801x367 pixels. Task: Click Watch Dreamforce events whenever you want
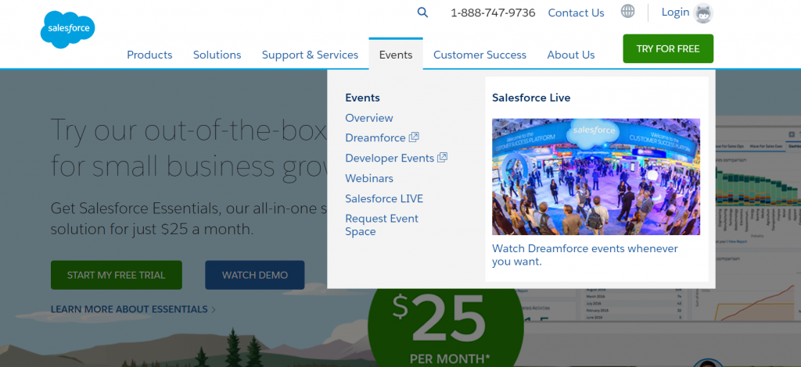(585, 255)
